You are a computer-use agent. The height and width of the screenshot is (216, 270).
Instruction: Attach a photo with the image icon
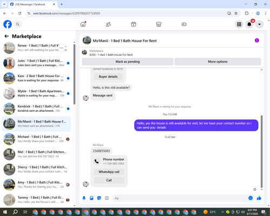pyautogui.click(x=92, y=198)
